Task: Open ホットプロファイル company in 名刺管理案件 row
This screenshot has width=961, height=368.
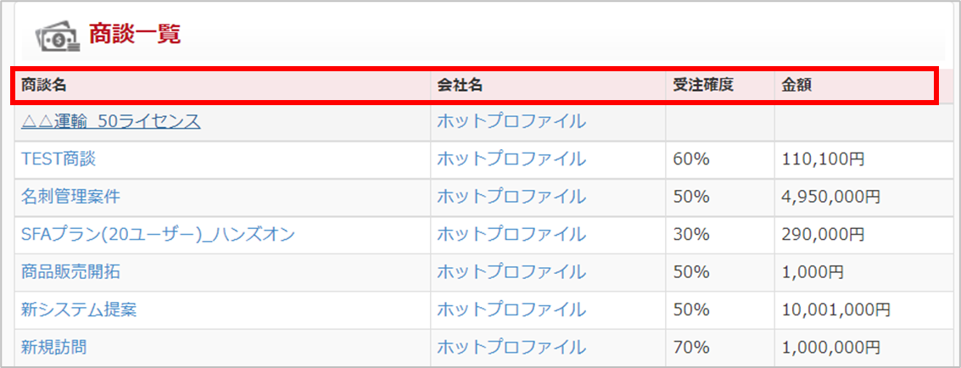Action: tap(511, 197)
